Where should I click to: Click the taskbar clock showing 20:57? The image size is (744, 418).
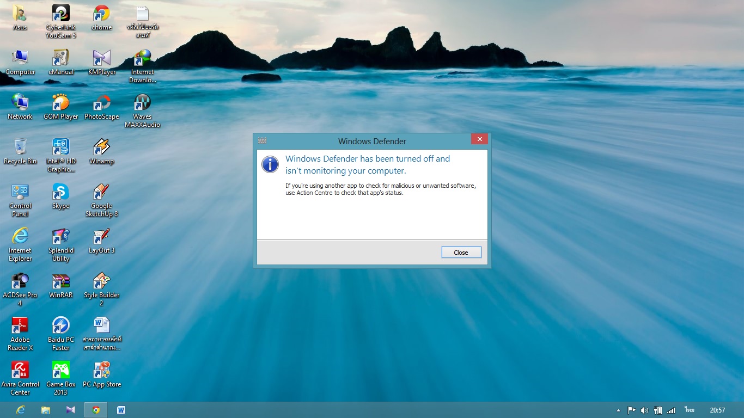point(717,410)
